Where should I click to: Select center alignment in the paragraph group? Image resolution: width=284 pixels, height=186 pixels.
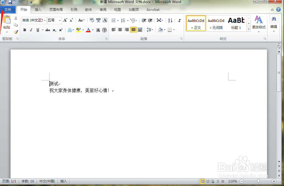tap(120, 30)
